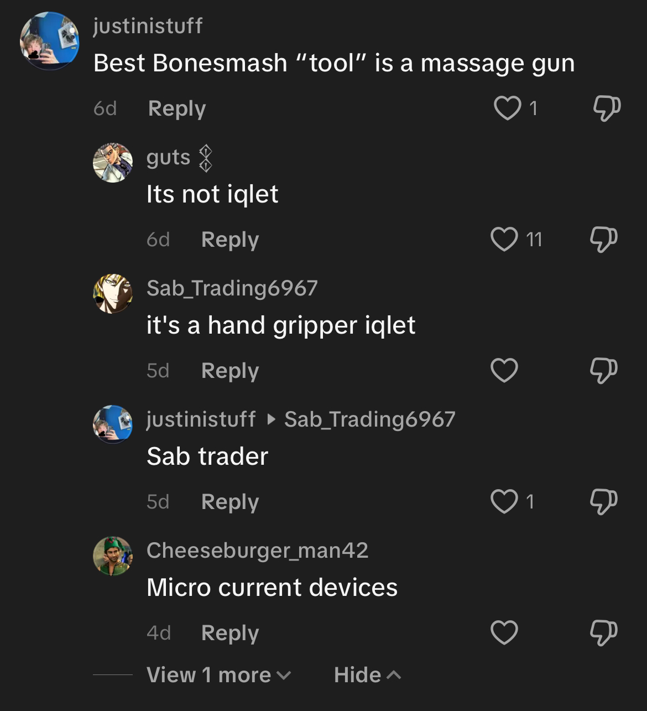This screenshot has height=711, width=647.
Task: Dislike justinistuff's massage gun comment
Action: click(x=607, y=108)
